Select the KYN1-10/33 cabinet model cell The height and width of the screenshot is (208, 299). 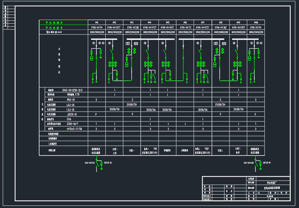click(185, 27)
